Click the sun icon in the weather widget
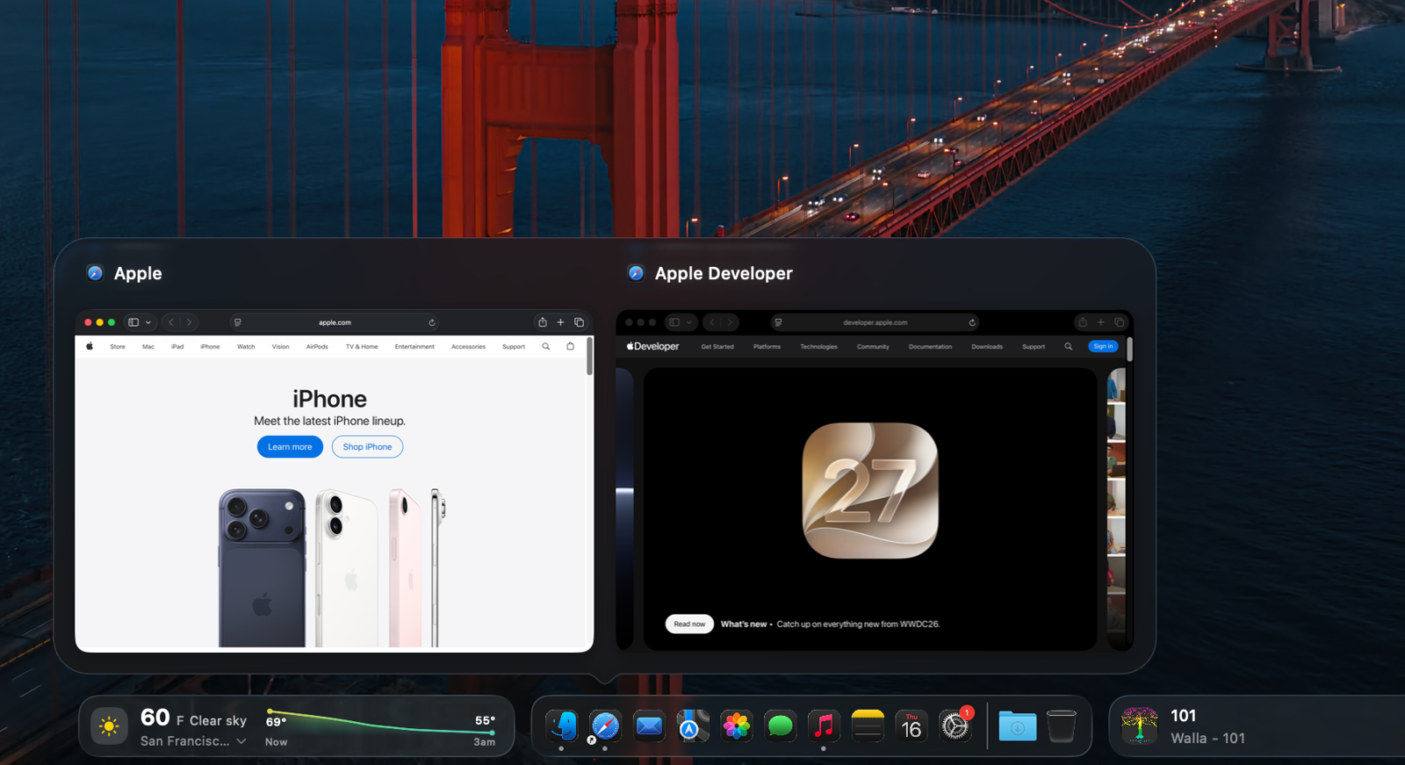 [109, 726]
